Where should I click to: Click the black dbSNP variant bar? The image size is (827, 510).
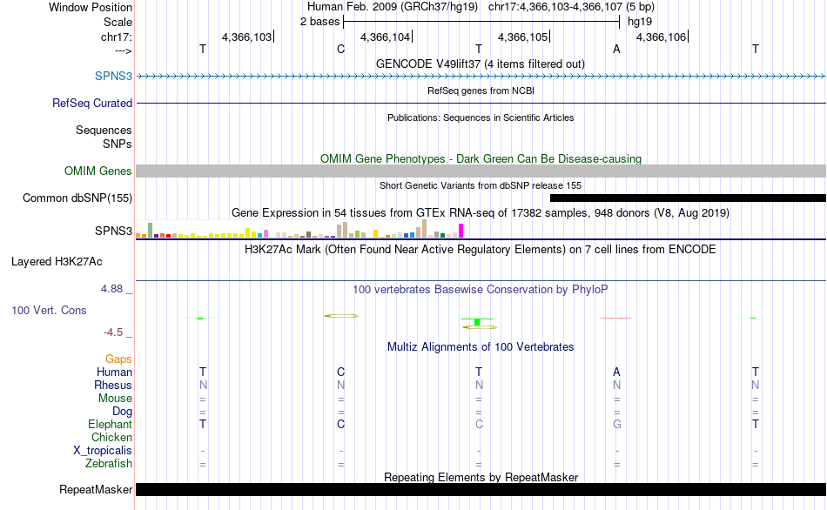(688, 198)
